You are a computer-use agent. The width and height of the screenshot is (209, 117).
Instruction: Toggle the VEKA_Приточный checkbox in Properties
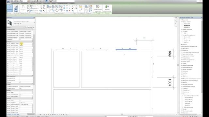20,96
